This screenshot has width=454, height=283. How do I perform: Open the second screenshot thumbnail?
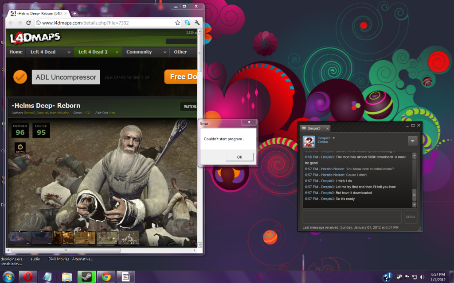coord(42,238)
